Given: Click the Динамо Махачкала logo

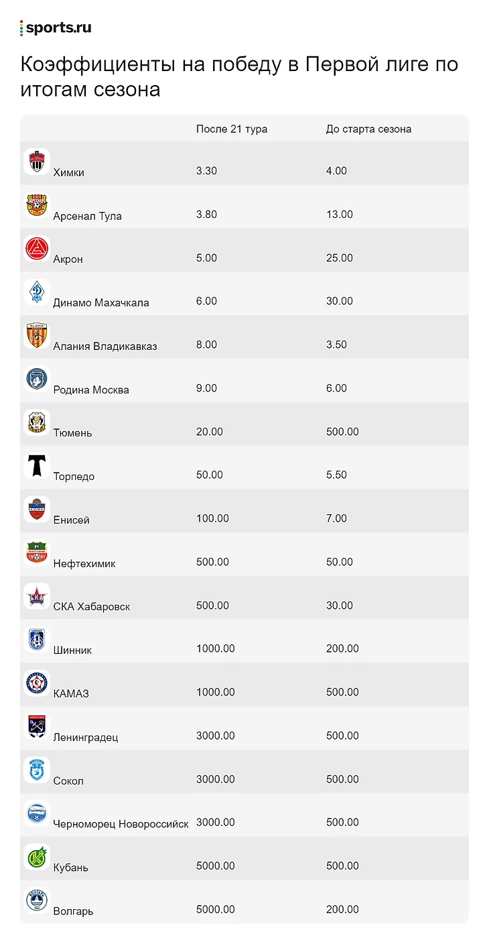Looking at the screenshot, I should coord(37,292).
